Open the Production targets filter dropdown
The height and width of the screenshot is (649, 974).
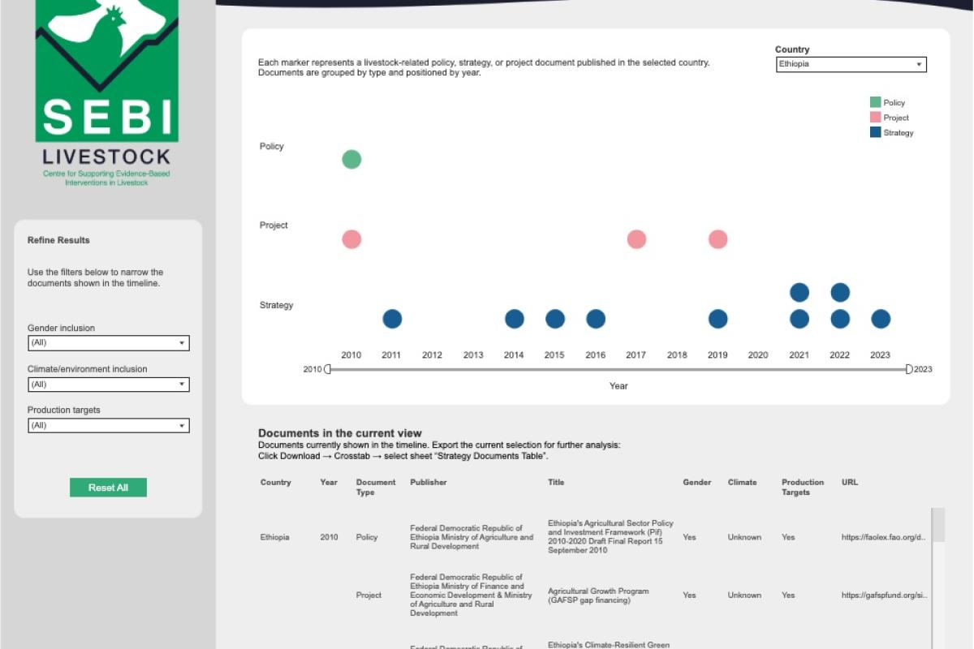[108, 425]
